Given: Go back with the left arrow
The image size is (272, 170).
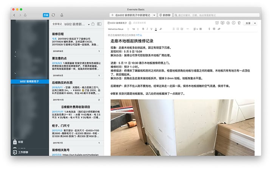Looking at the screenshot, I should pyautogui.click(x=14, y=15).
